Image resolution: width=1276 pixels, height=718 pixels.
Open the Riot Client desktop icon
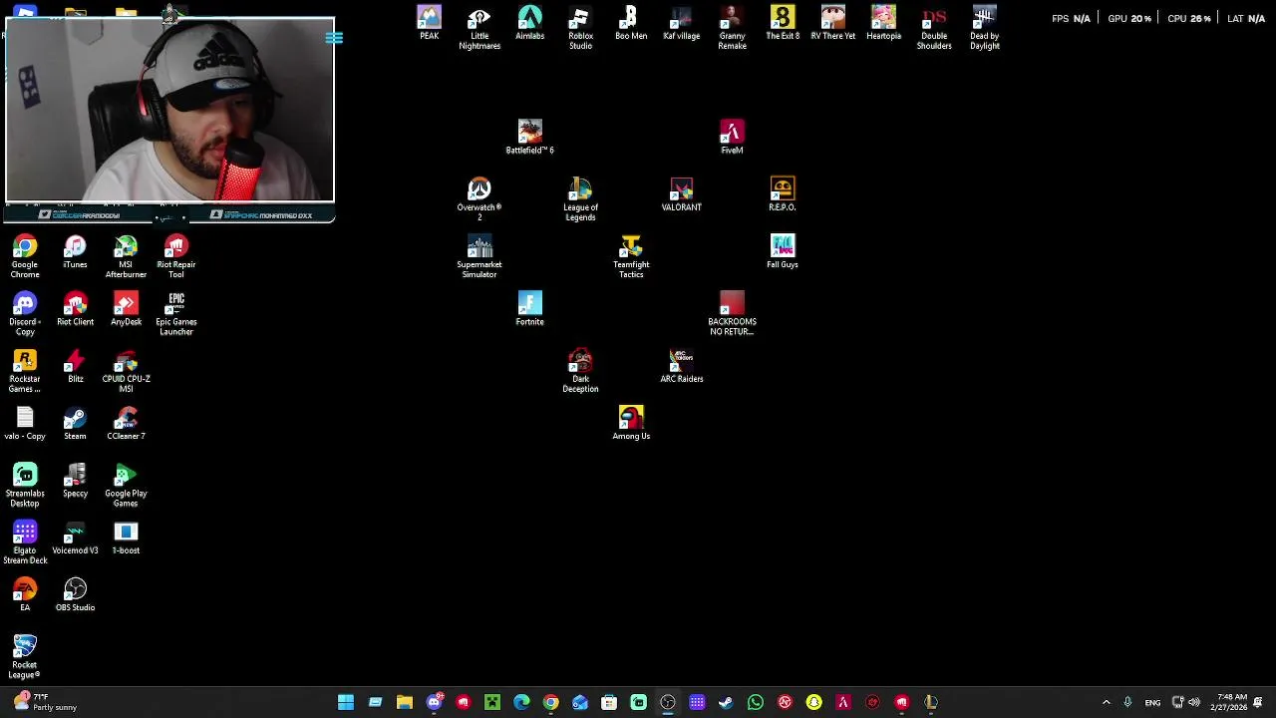pyautogui.click(x=75, y=309)
